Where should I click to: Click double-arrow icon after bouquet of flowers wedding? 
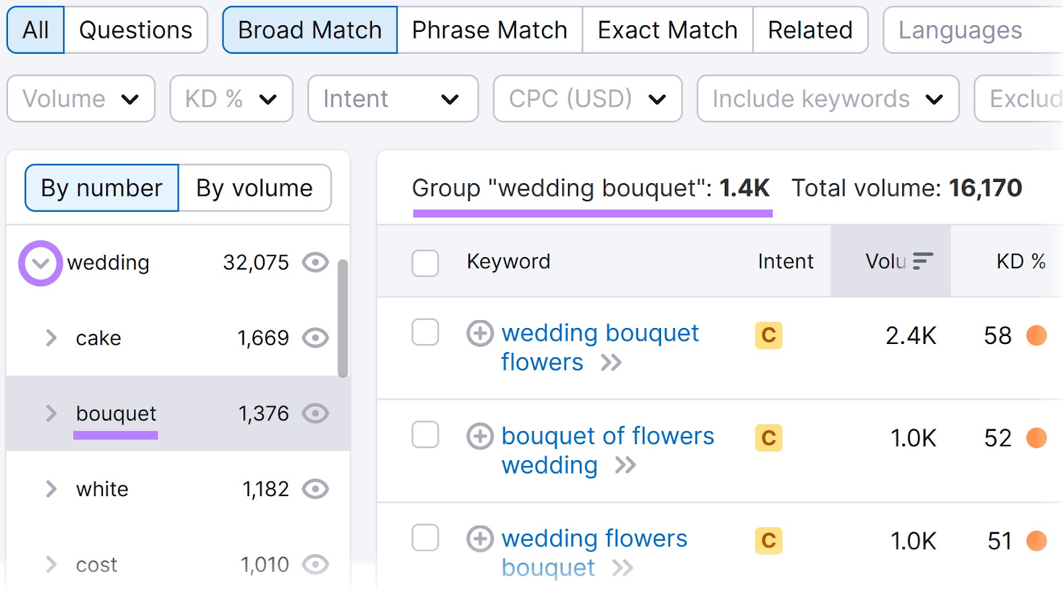click(625, 465)
